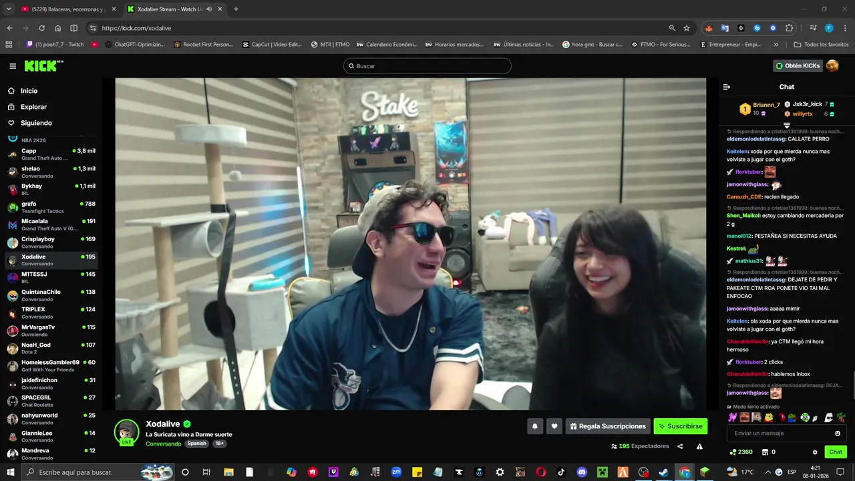Click the first animated emote in quick-emote row
855x481 pixels.
[x=732, y=418]
